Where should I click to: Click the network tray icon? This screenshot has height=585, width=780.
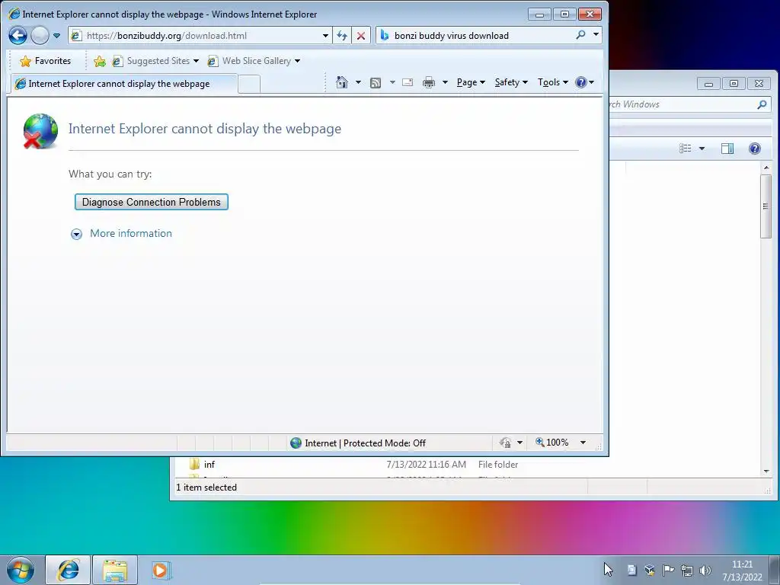[687, 570]
